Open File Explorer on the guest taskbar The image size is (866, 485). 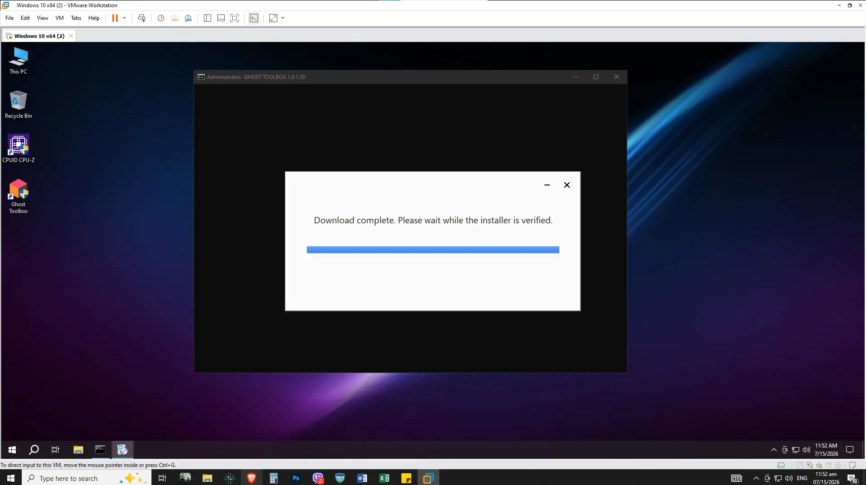[x=78, y=450]
